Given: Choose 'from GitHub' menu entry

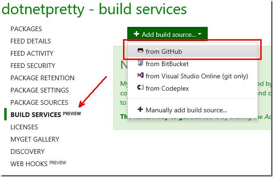Looking at the screenshot, I should [x=193, y=51].
